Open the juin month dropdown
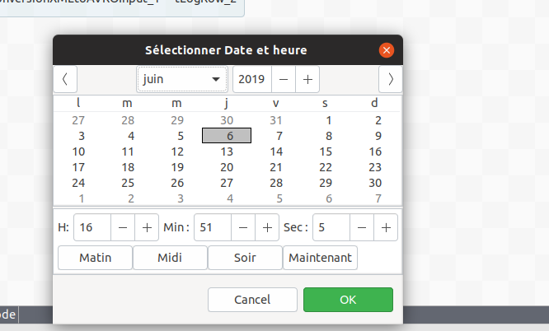 pyautogui.click(x=182, y=79)
